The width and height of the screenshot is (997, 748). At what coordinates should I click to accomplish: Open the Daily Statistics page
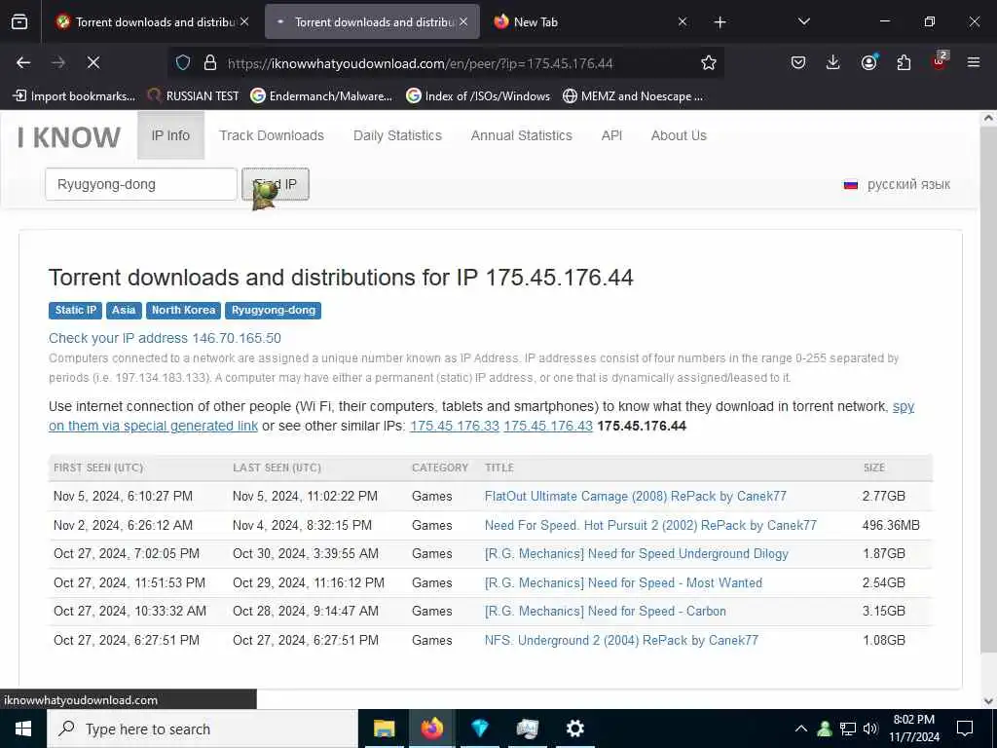pyautogui.click(x=397, y=135)
